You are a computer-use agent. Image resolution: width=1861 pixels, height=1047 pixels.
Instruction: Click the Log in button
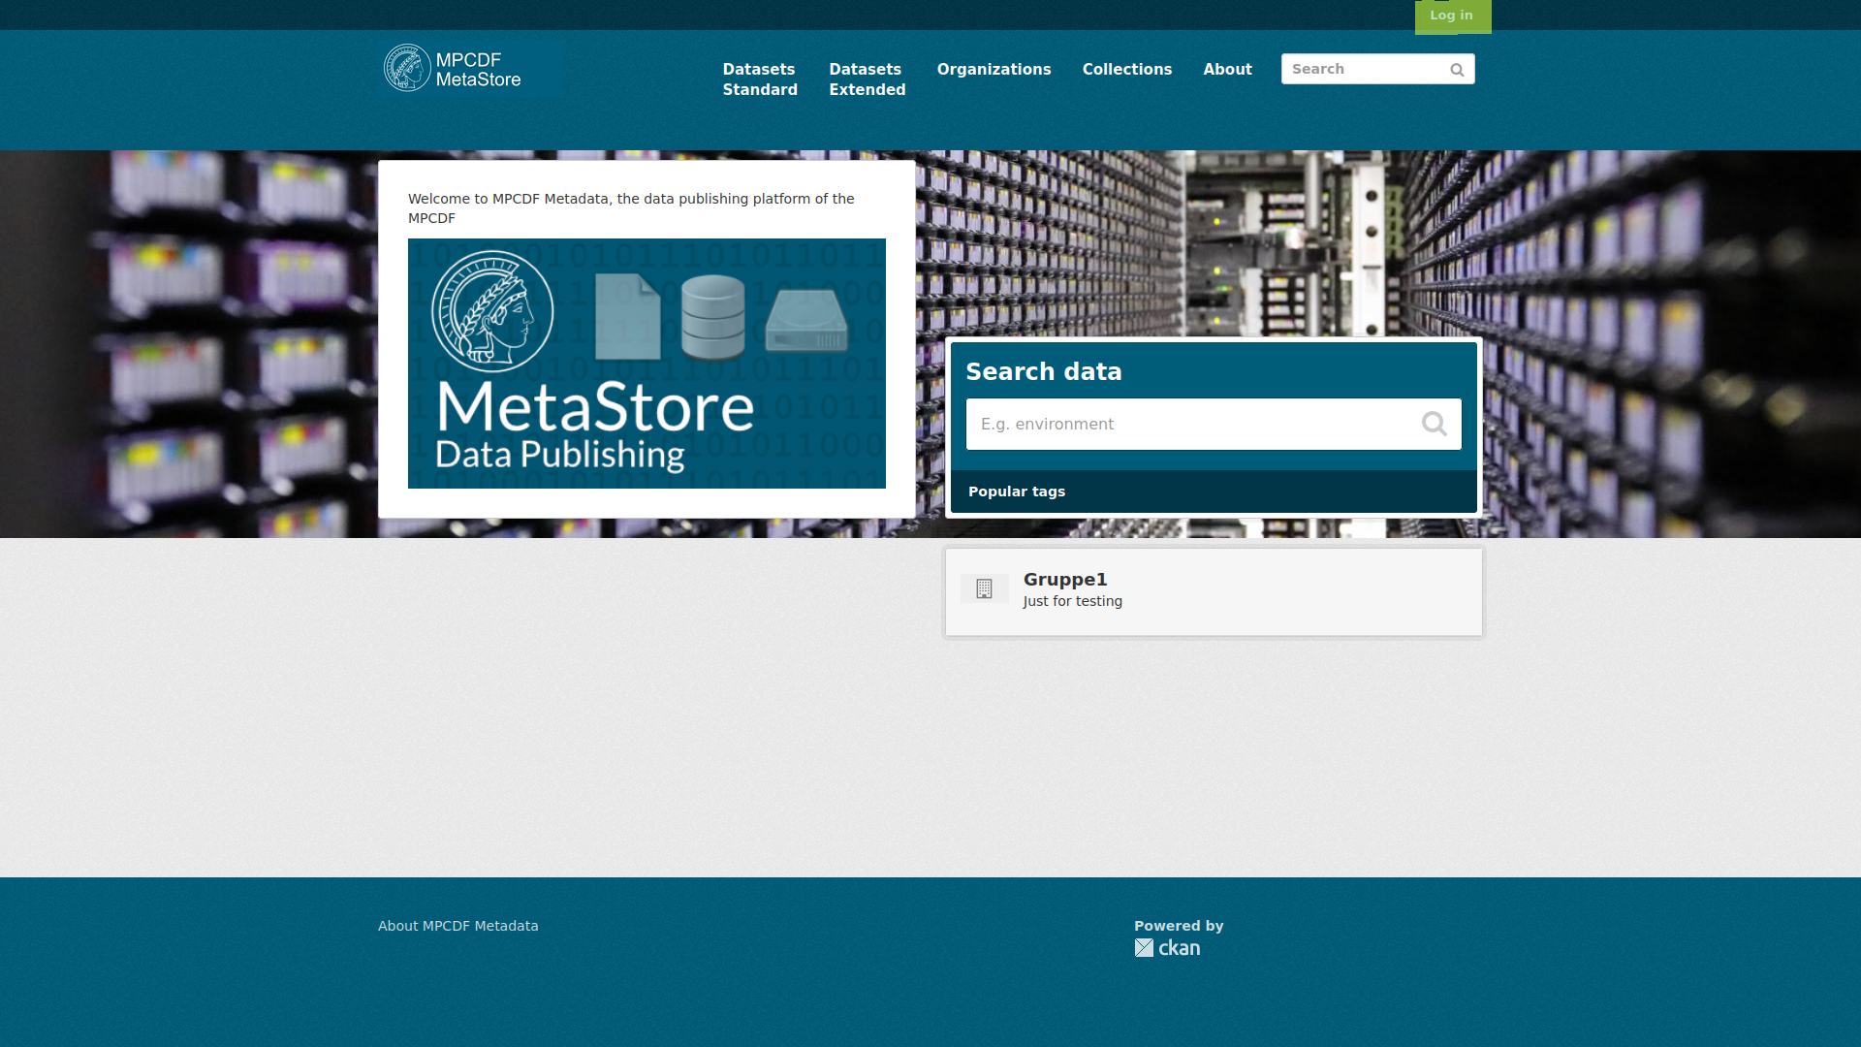[x=1452, y=15]
